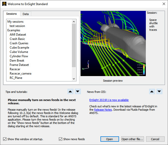Cancel the Welcome dialog
The height and width of the screenshot is (145, 168).
[155, 139]
